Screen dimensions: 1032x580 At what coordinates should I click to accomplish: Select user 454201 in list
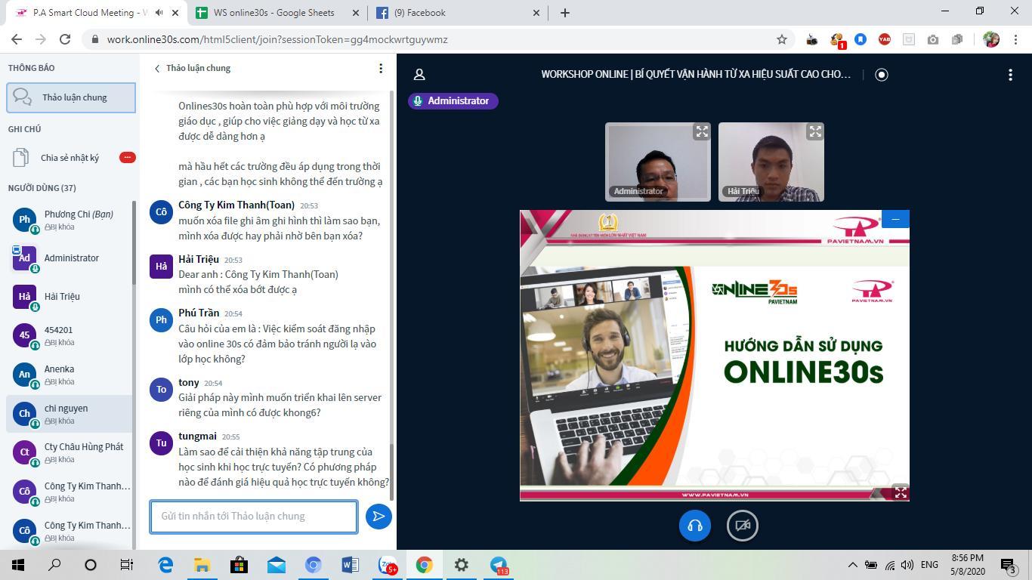click(x=70, y=336)
